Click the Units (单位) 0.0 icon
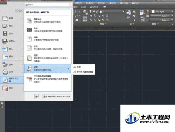Screen dimensions: 175x132 click(29, 29)
